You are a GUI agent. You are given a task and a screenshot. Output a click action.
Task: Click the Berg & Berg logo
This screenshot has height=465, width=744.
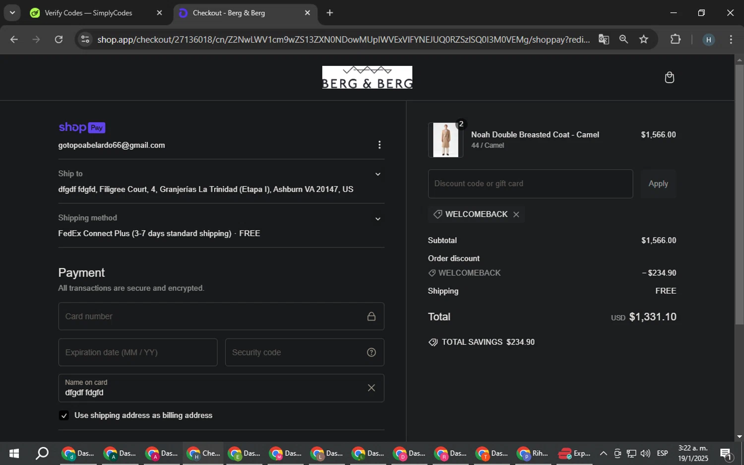pos(367,77)
